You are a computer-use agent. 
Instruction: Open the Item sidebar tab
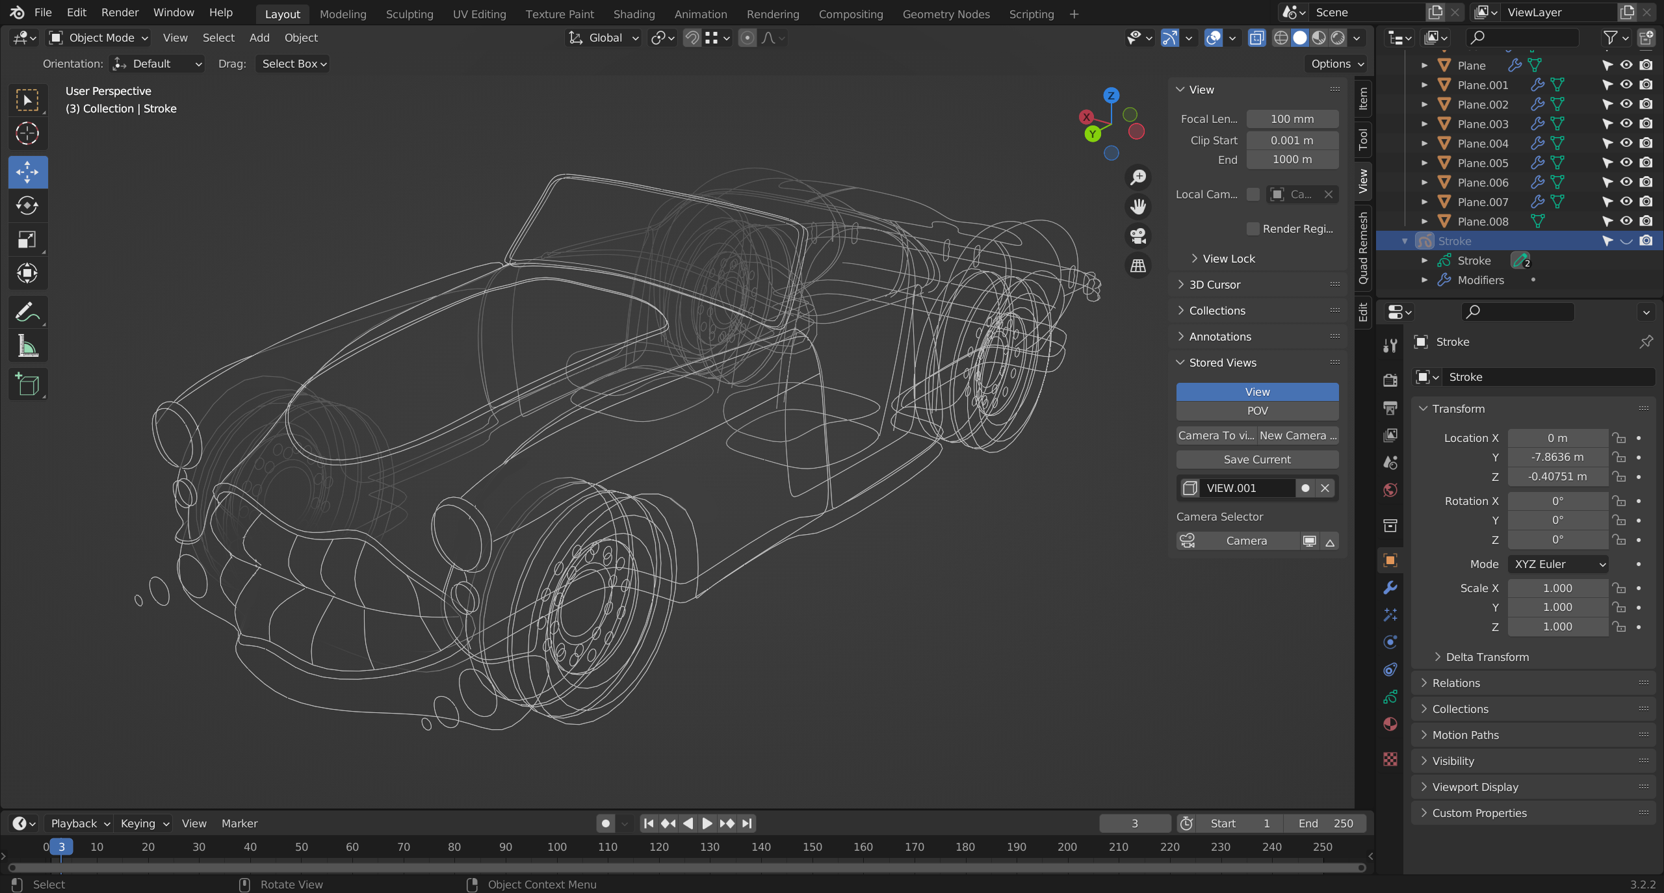(1363, 99)
